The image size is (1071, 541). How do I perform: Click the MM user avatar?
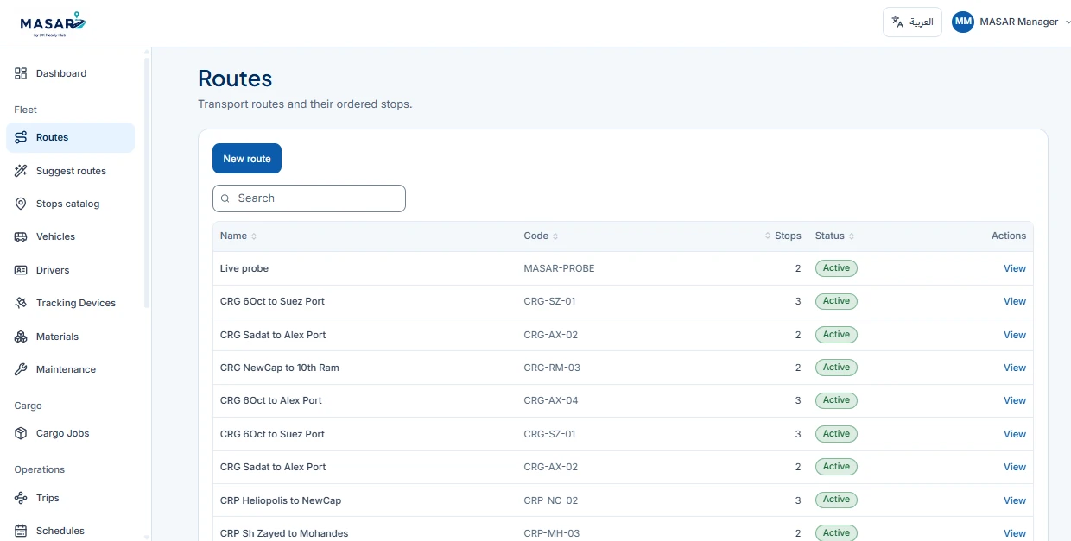(963, 22)
